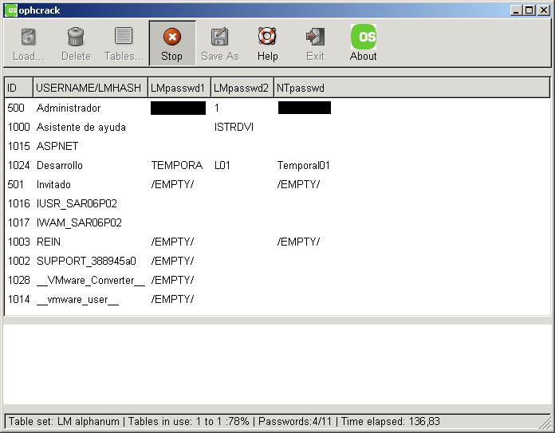The image size is (555, 433).
Task: Close the ophcrack window
Action: click(543, 10)
